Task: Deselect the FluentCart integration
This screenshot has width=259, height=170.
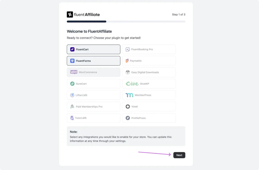Action: tap(93, 49)
